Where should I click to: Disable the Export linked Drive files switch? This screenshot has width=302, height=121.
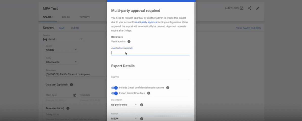(115, 93)
